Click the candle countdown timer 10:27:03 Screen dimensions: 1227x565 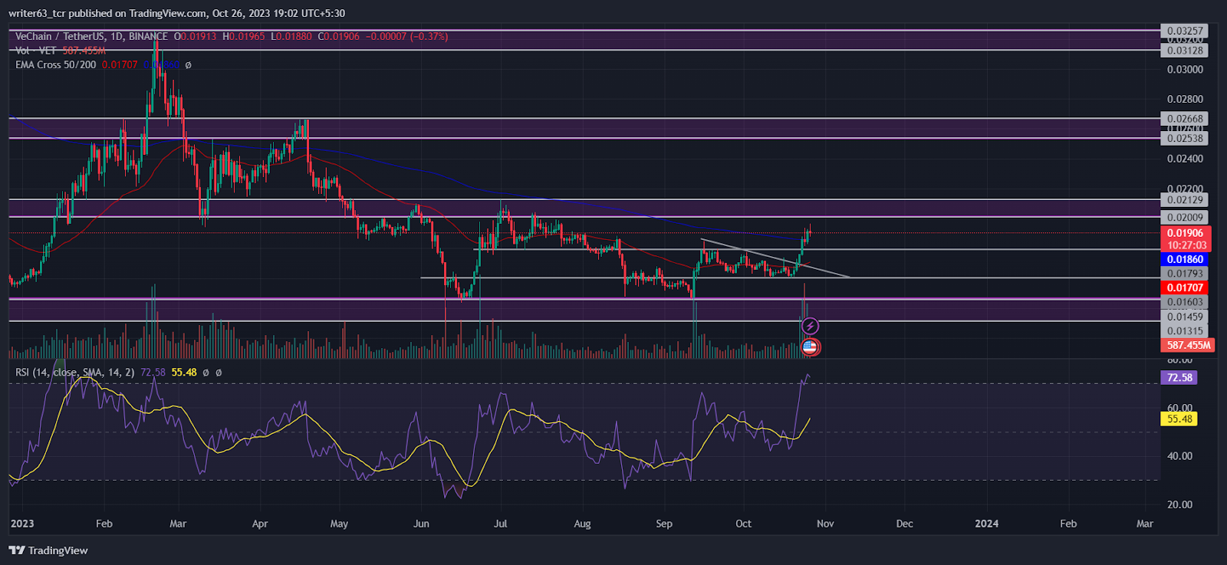[x=1186, y=245]
